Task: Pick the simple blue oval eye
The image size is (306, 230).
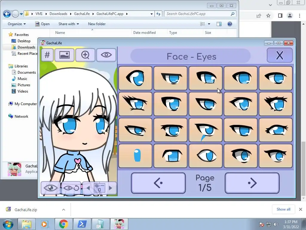Action: 135,156
